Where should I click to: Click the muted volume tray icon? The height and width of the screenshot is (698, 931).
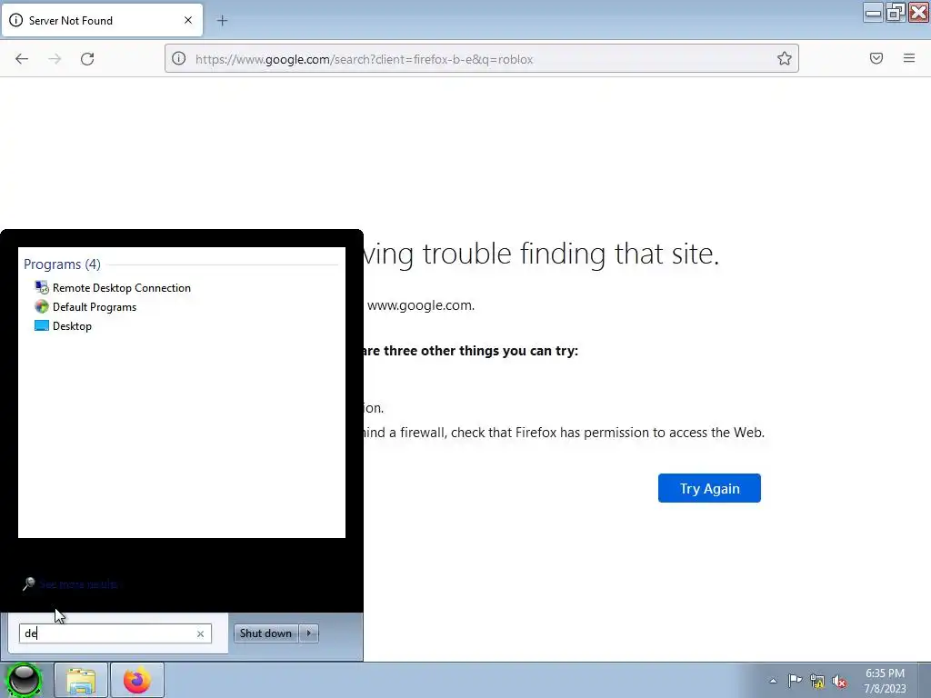point(839,682)
